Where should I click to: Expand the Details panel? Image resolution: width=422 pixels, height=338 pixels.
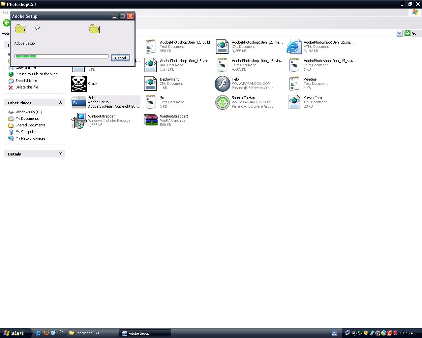(x=60, y=154)
